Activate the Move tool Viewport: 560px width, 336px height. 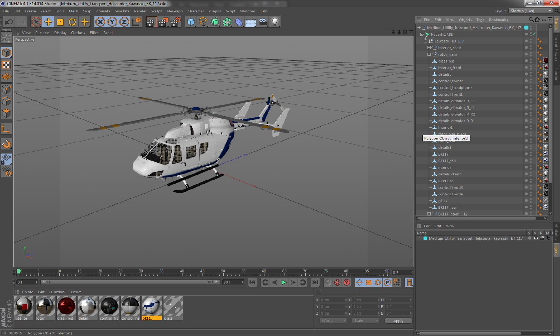coord(48,22)
